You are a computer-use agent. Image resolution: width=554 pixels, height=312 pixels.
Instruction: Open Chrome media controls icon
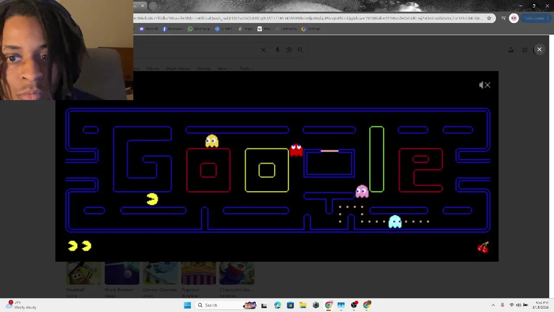(x=503, y=18)
